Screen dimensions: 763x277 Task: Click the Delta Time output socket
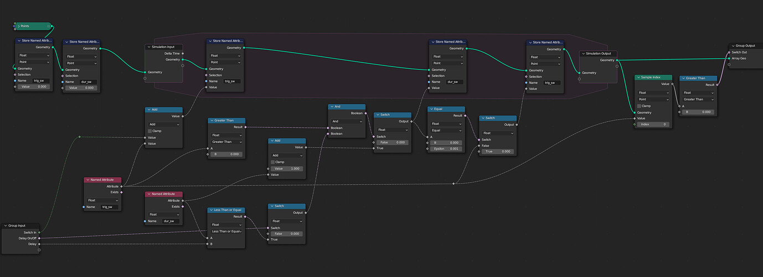coord(182,53)
